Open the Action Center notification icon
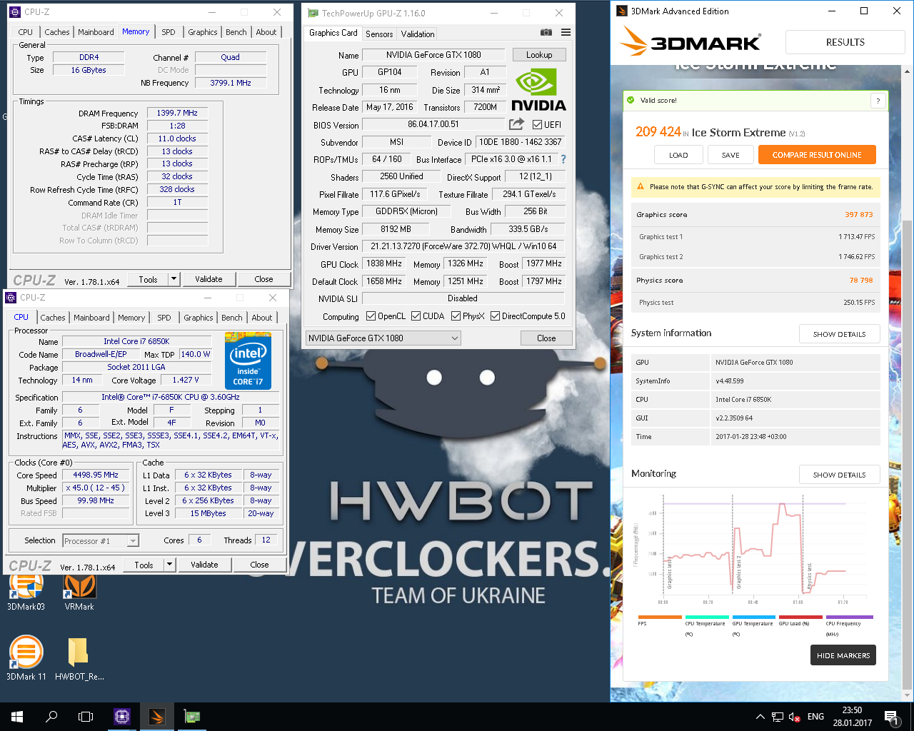914x731 pixels. (890, 717)
